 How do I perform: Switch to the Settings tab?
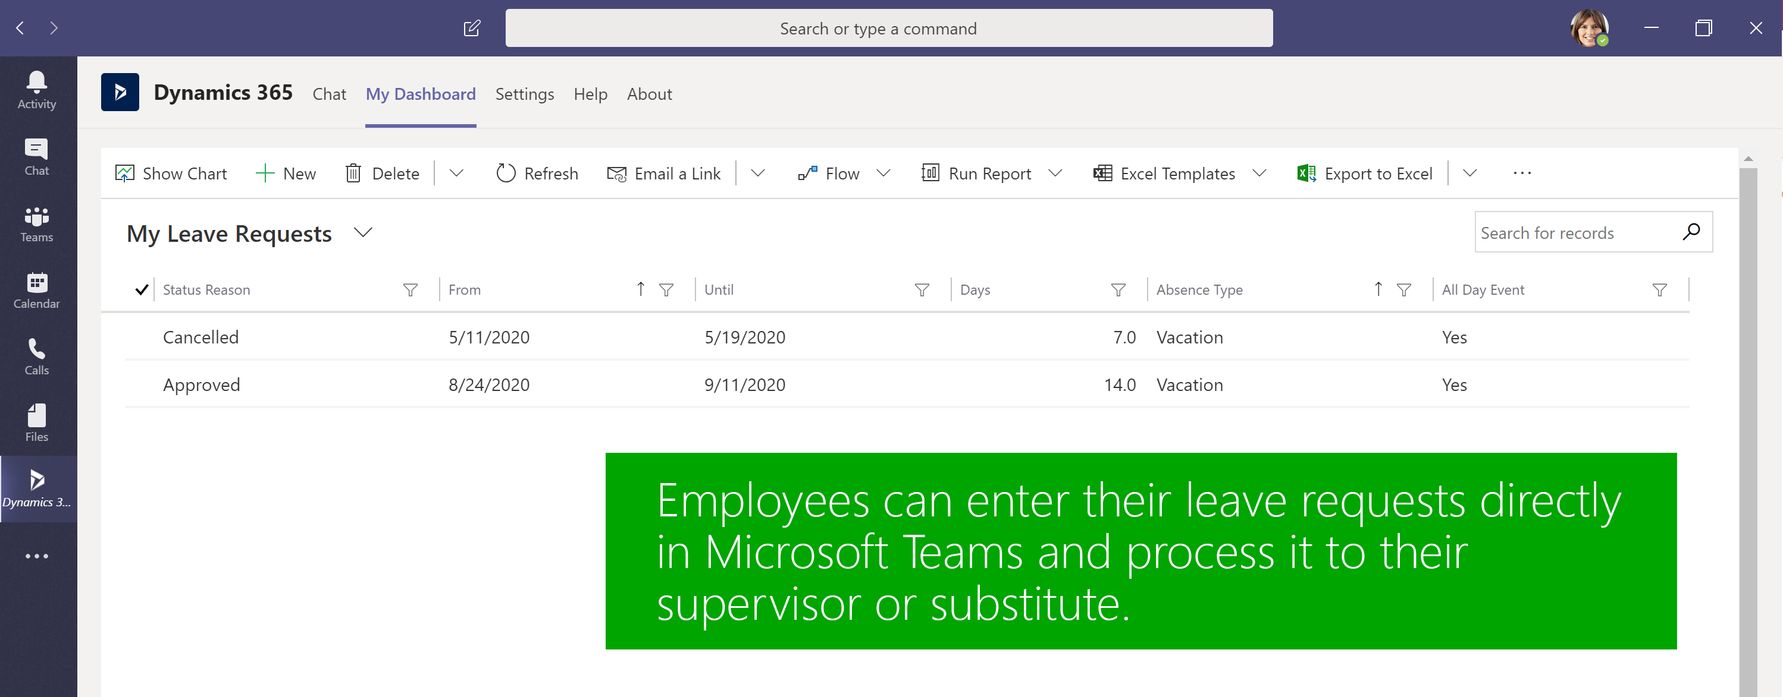coord(525,94)
